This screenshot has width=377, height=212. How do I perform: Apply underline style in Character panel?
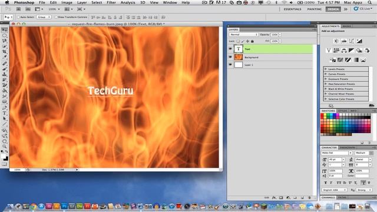(x=363, y=183)
